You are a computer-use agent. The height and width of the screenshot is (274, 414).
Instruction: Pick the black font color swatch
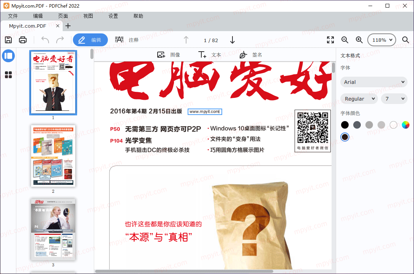[x=345, y=125]
